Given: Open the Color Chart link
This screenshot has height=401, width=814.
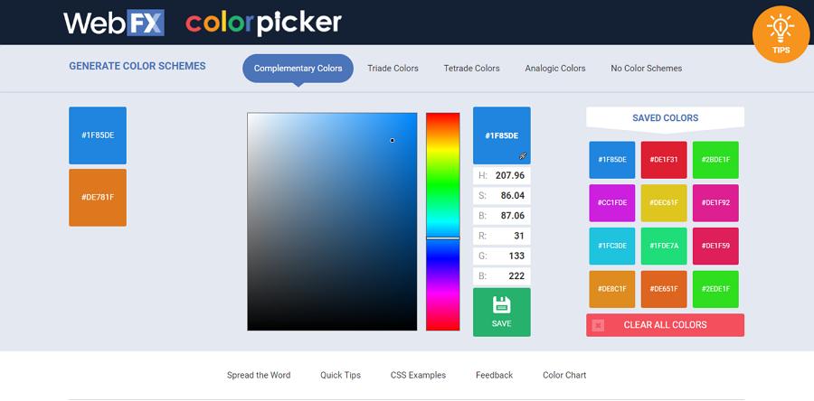Looking at the screenshot, I should pyautogui.click(x=564, y=375).
